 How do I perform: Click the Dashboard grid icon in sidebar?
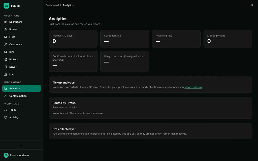6,22
